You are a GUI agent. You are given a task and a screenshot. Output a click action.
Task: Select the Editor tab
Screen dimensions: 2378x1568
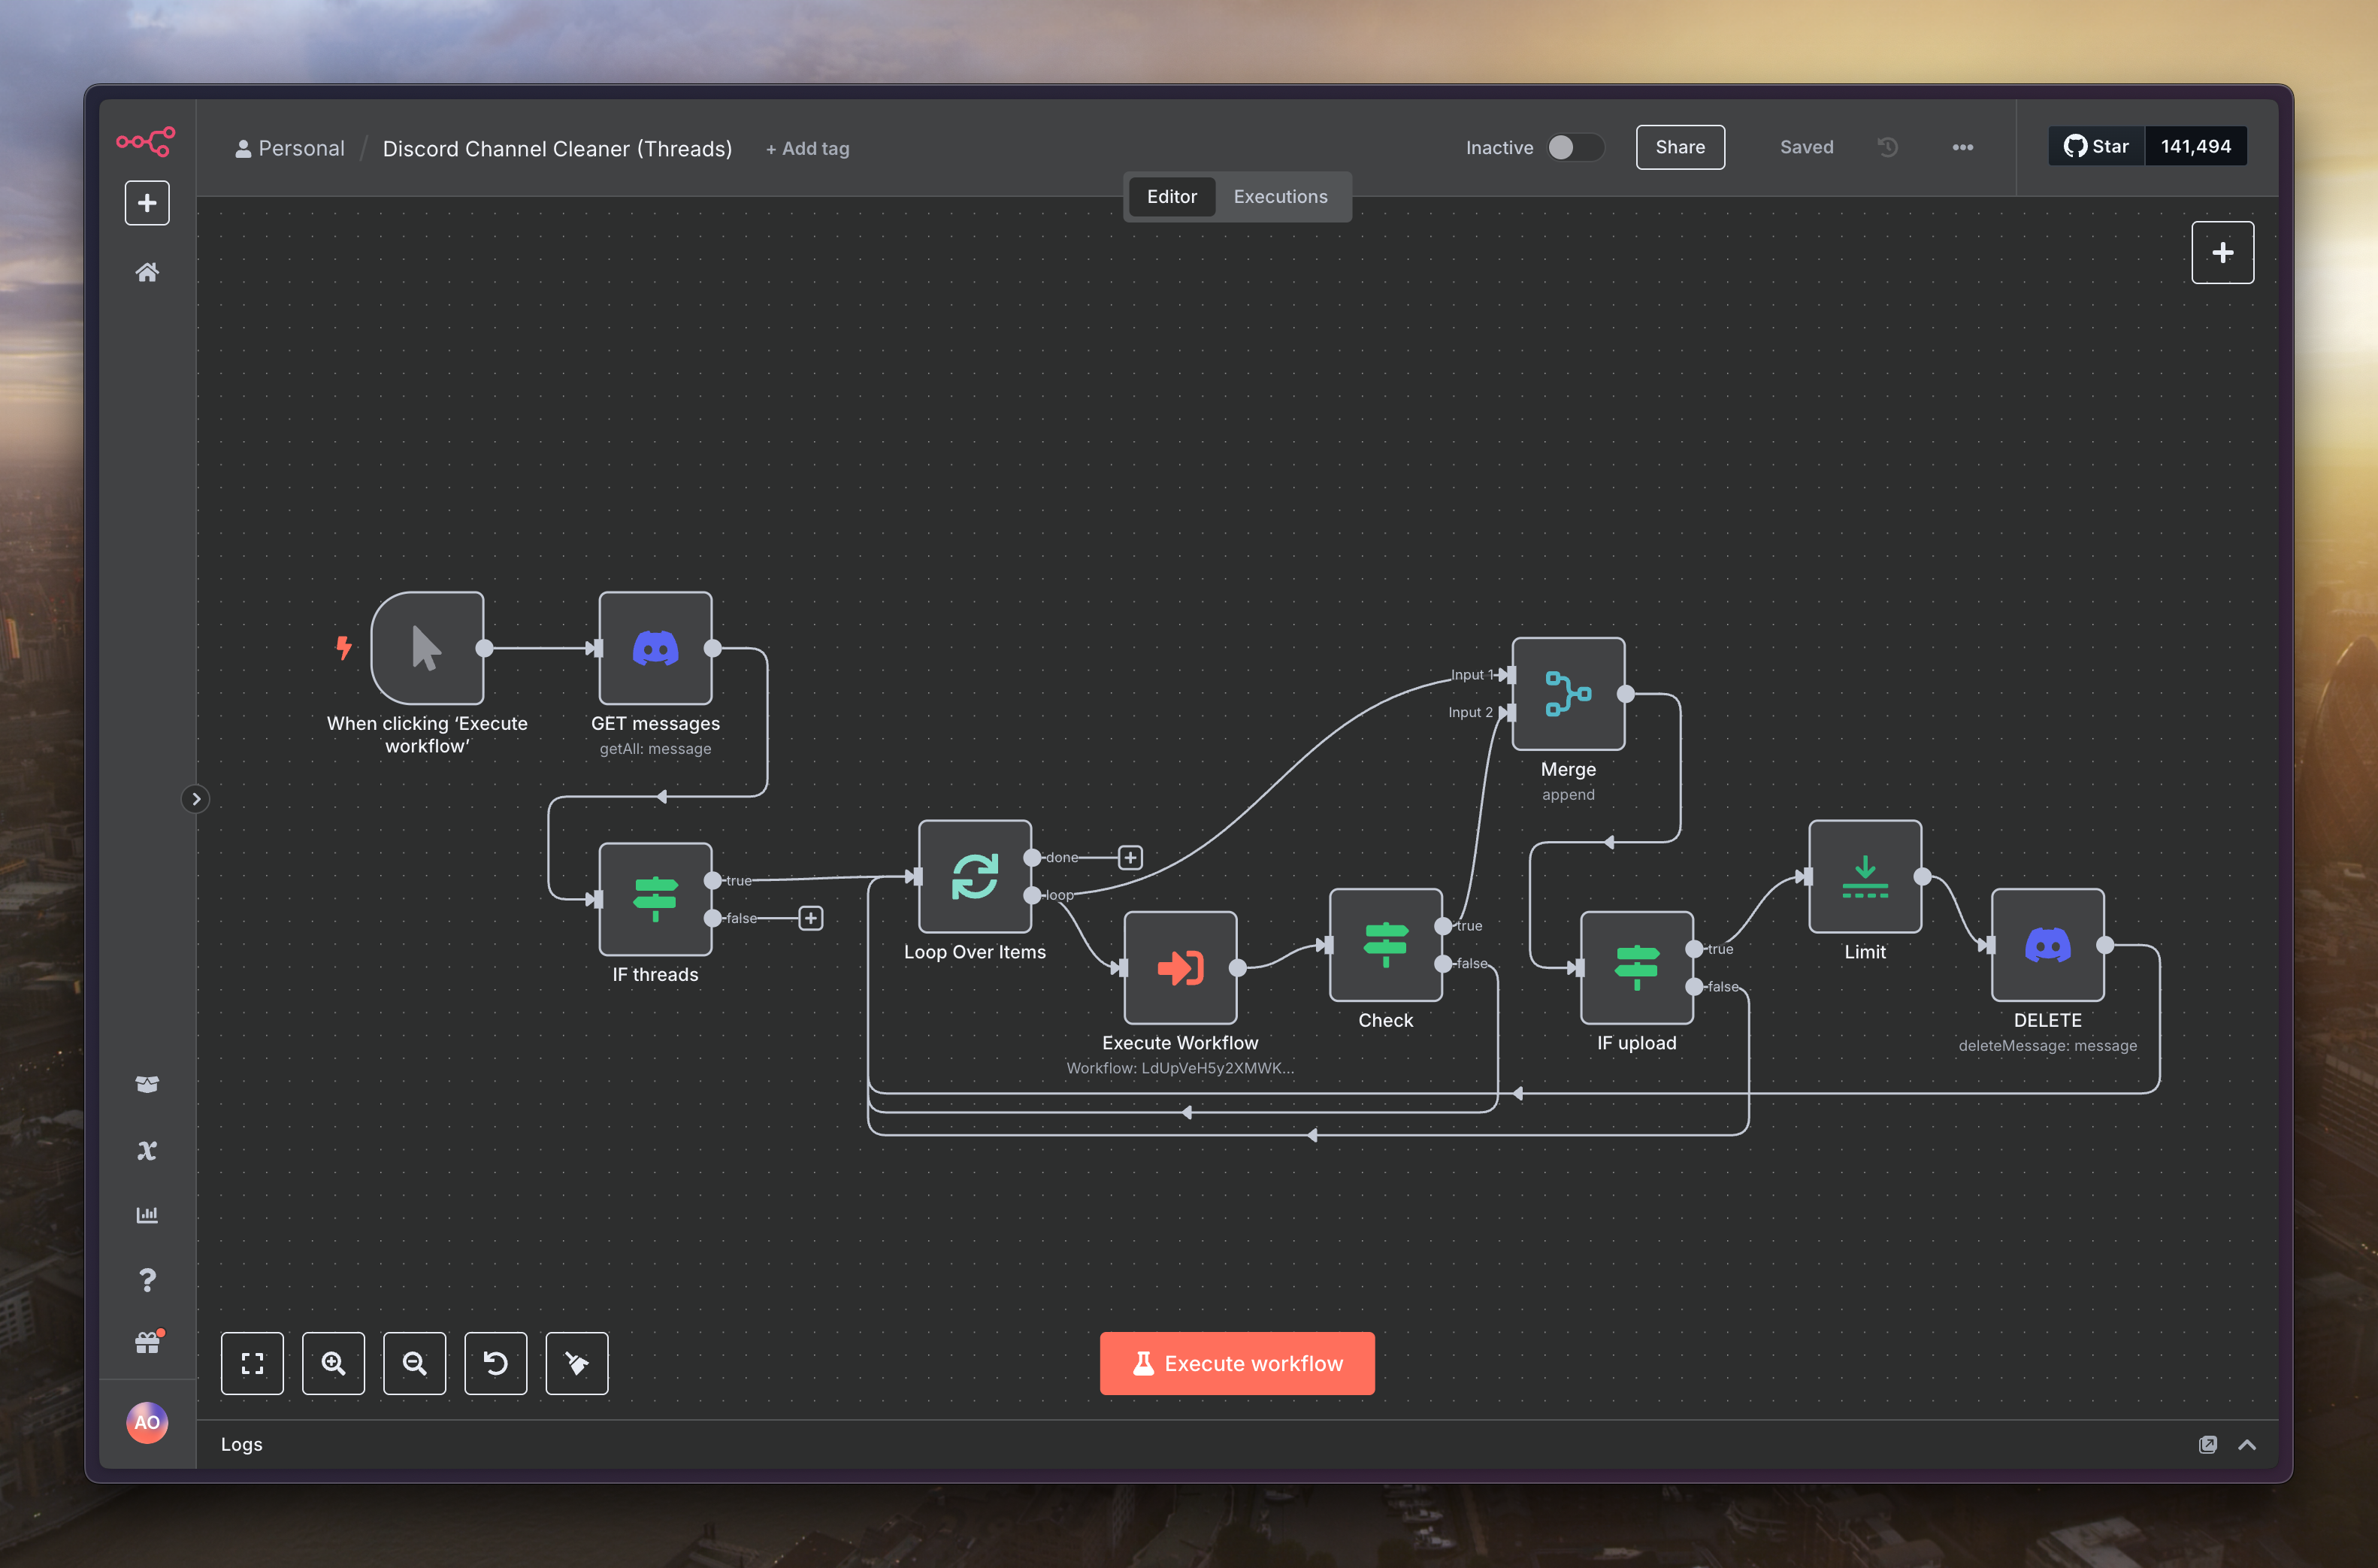coord(1170,197)
